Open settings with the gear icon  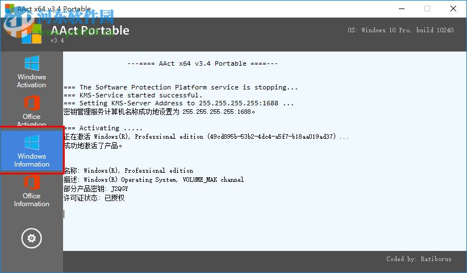(31, 238)
